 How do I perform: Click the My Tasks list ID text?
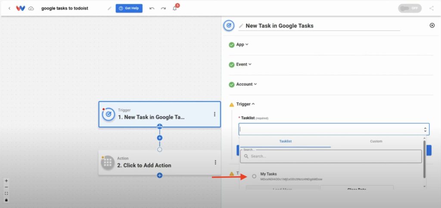[x=292, y=179]
